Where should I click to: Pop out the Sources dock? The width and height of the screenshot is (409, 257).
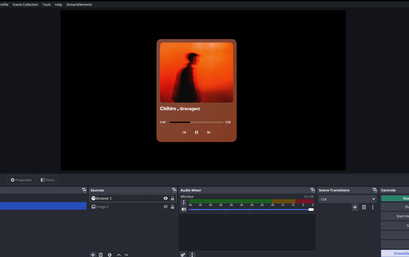point(174,190)
